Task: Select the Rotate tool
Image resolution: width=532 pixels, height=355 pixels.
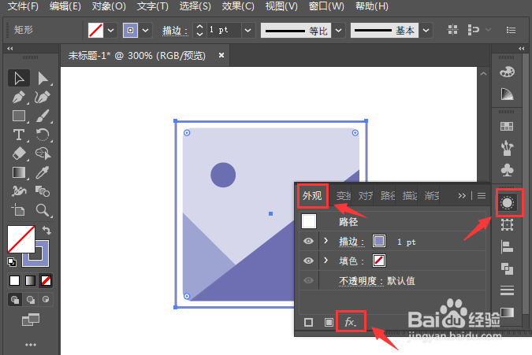Action: tap(43, 135)
